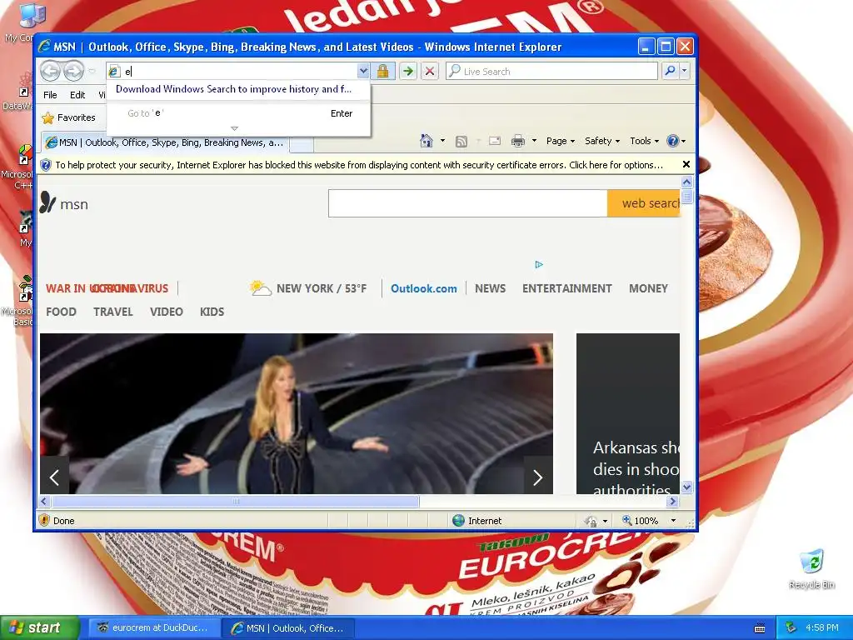The width and height of the screenshot is (853, 640).
Task: Click the AdChoices triangle icon
Action: click(539, 264)
